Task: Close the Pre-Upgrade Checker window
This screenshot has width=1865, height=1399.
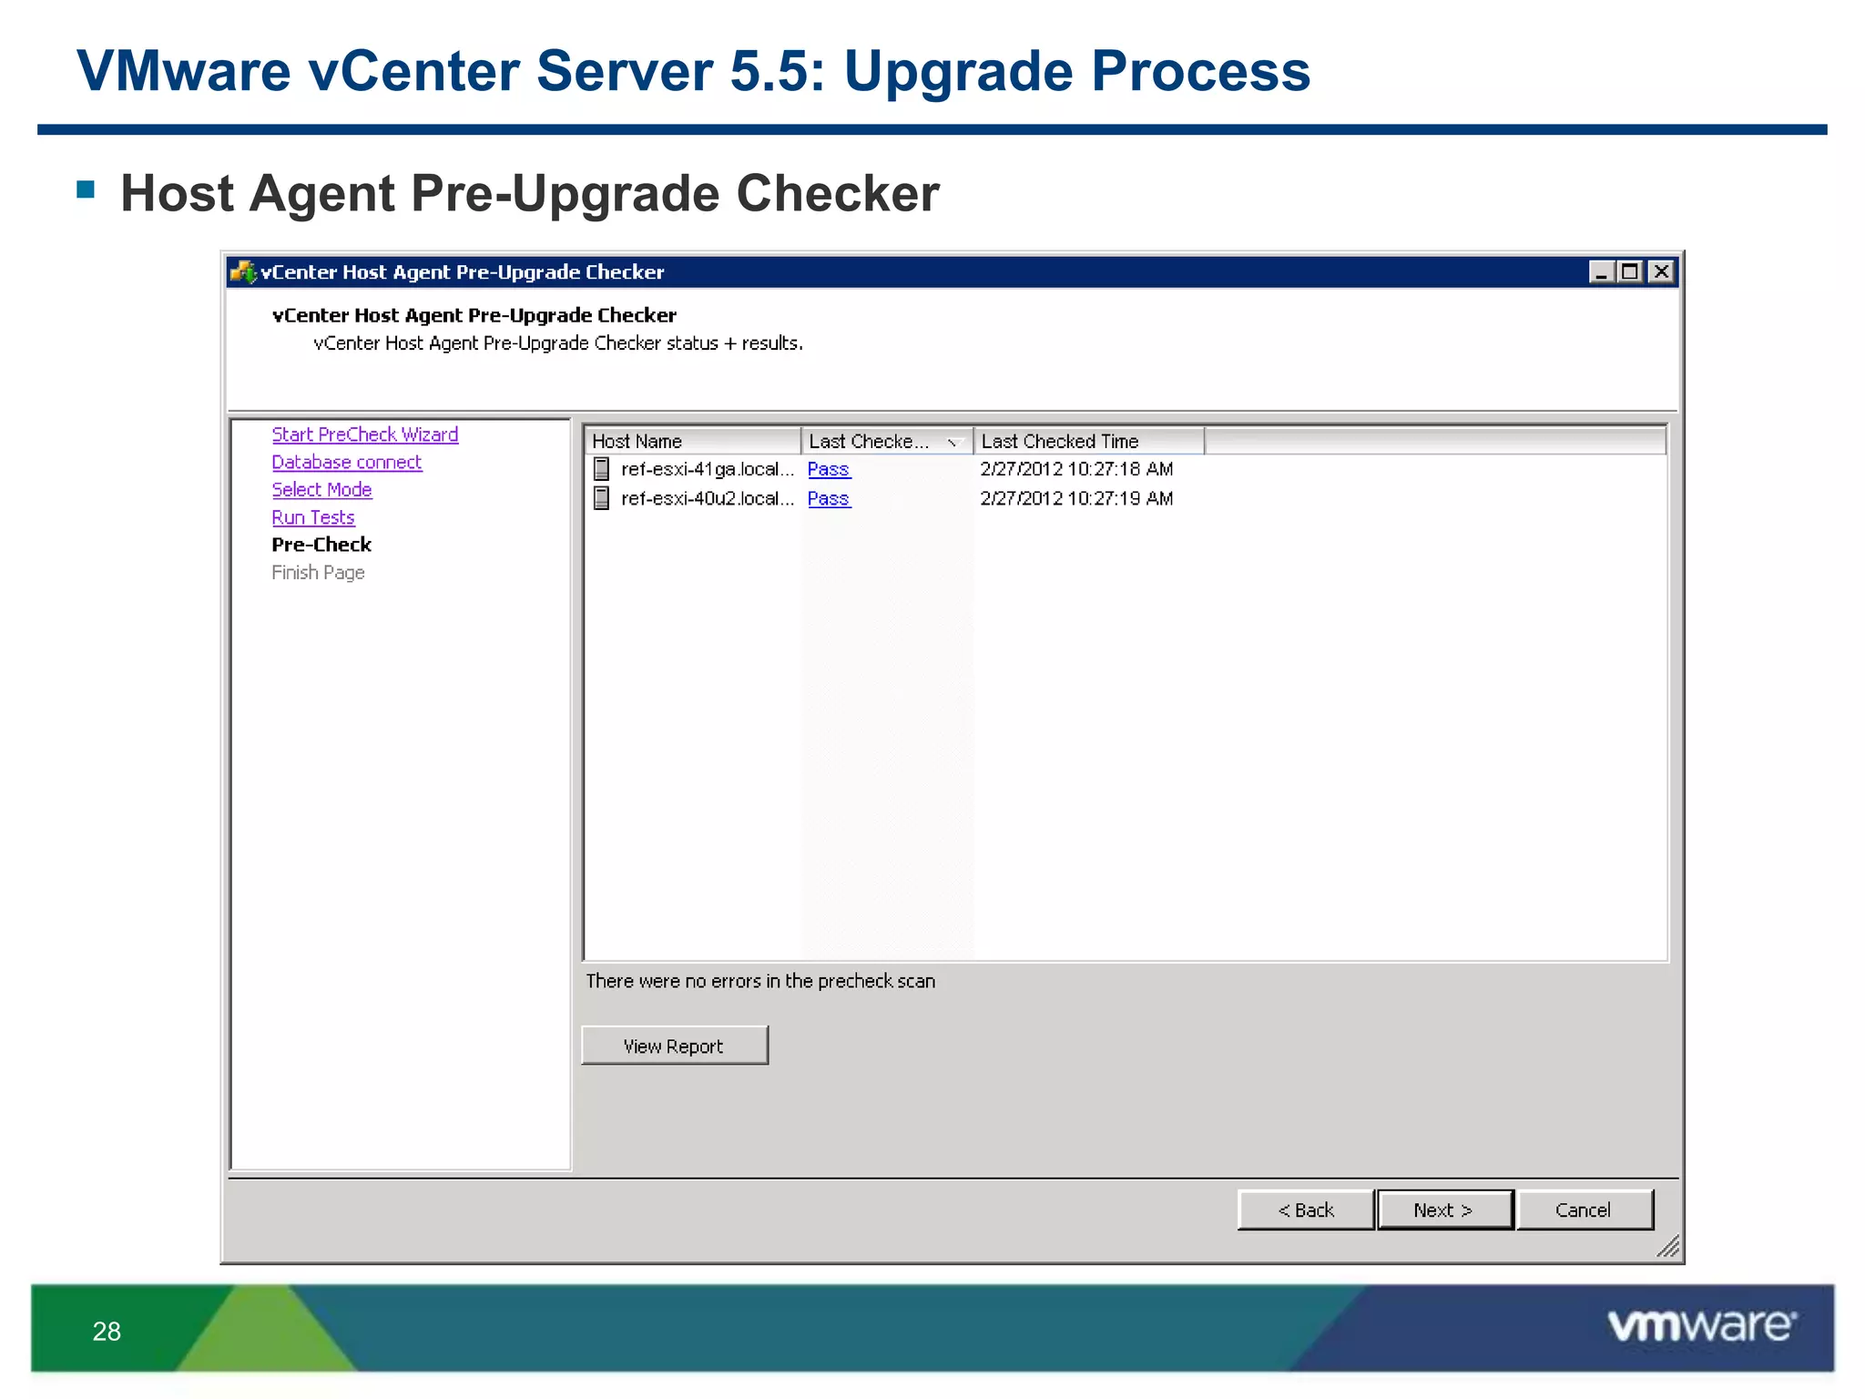Action: pyautogui.click(x=1662, y=271)
